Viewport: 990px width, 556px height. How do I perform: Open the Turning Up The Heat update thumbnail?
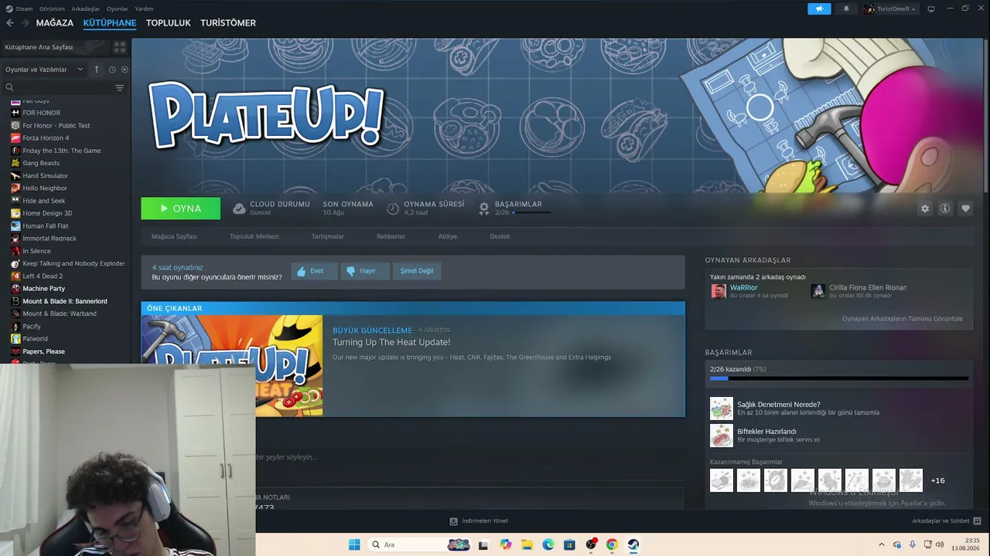coord(232,366)
